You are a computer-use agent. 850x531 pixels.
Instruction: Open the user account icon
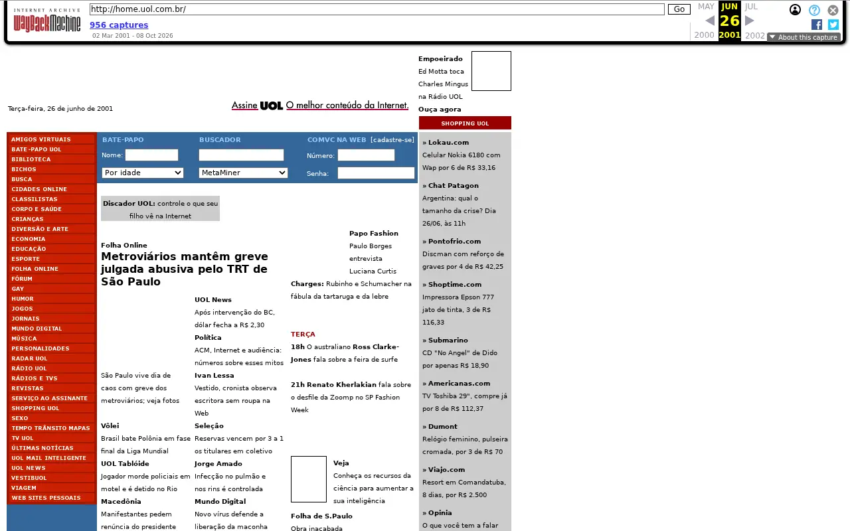[795, 10]
